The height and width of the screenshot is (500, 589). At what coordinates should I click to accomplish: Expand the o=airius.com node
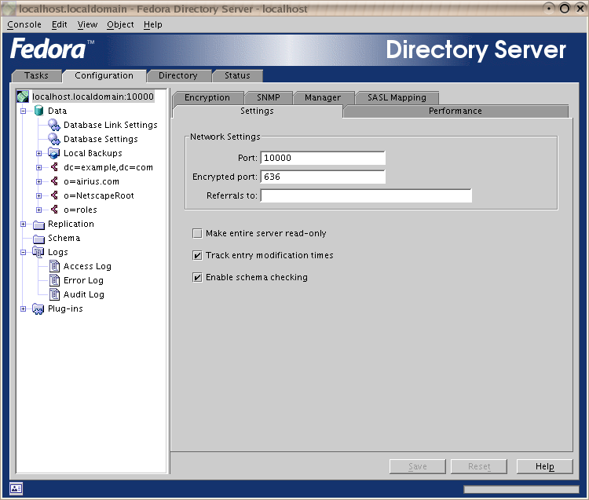(x=38, y=181)
